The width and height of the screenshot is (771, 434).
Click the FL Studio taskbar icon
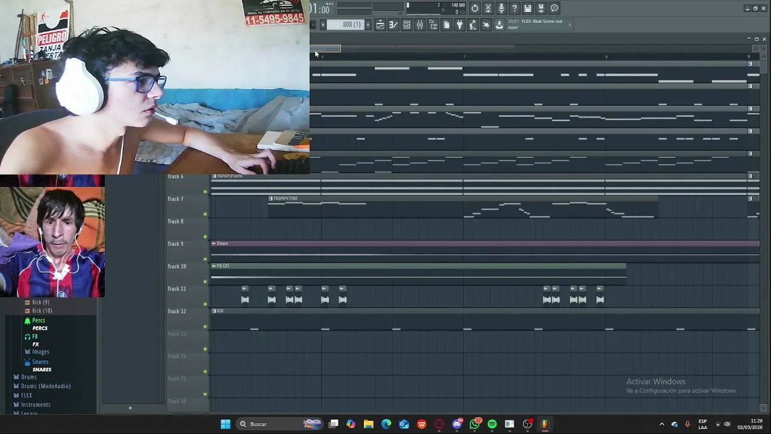pos(545,424)
